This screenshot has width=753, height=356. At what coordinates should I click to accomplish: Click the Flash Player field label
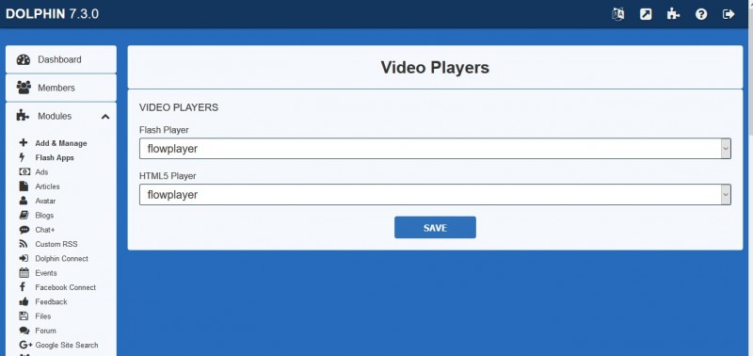[x=164, y=130]
